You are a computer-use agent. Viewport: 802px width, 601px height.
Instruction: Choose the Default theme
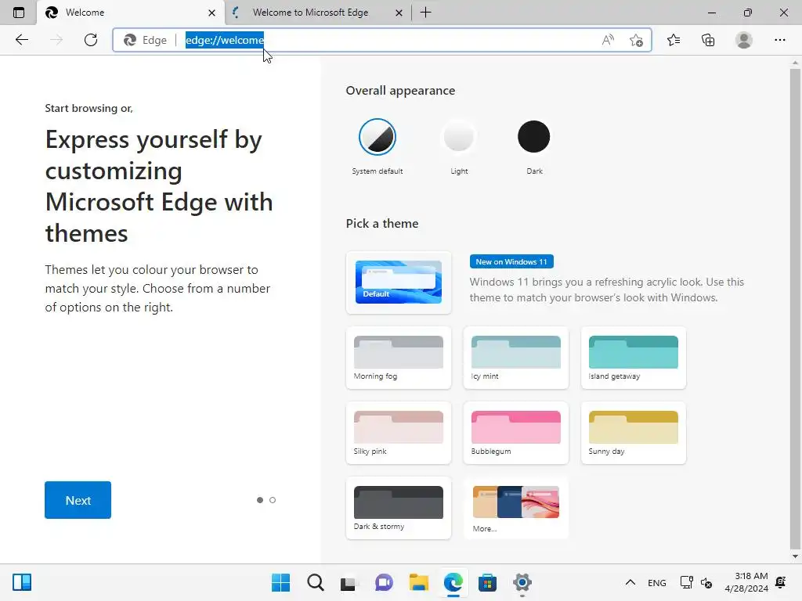point(399,282)
